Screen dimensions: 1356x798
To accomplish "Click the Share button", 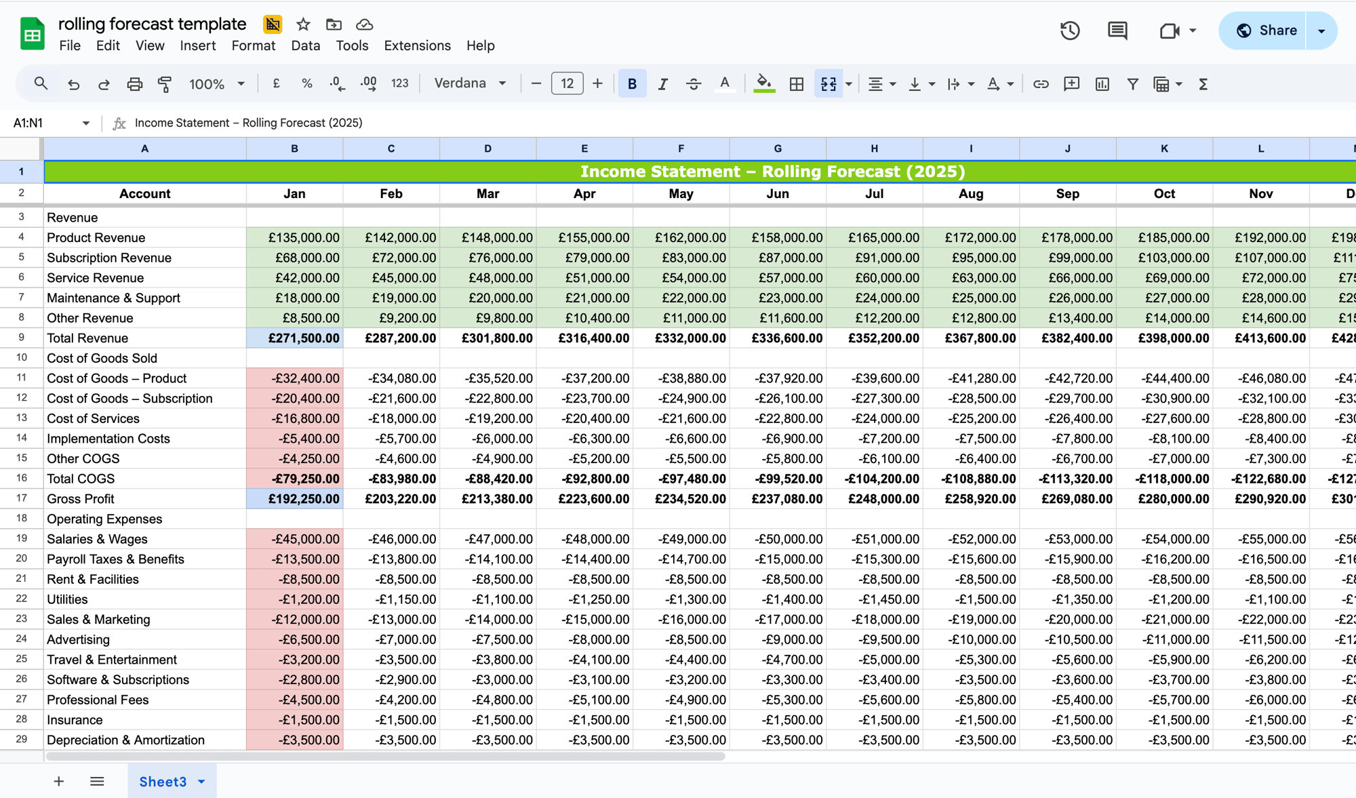I will pyautogui.click(x=1265, y=31).
